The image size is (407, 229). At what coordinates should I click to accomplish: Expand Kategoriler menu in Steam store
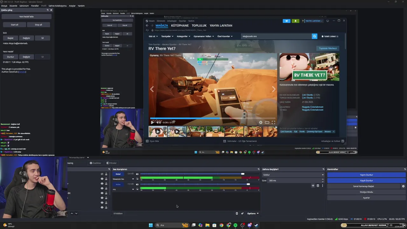coord(183,36)
